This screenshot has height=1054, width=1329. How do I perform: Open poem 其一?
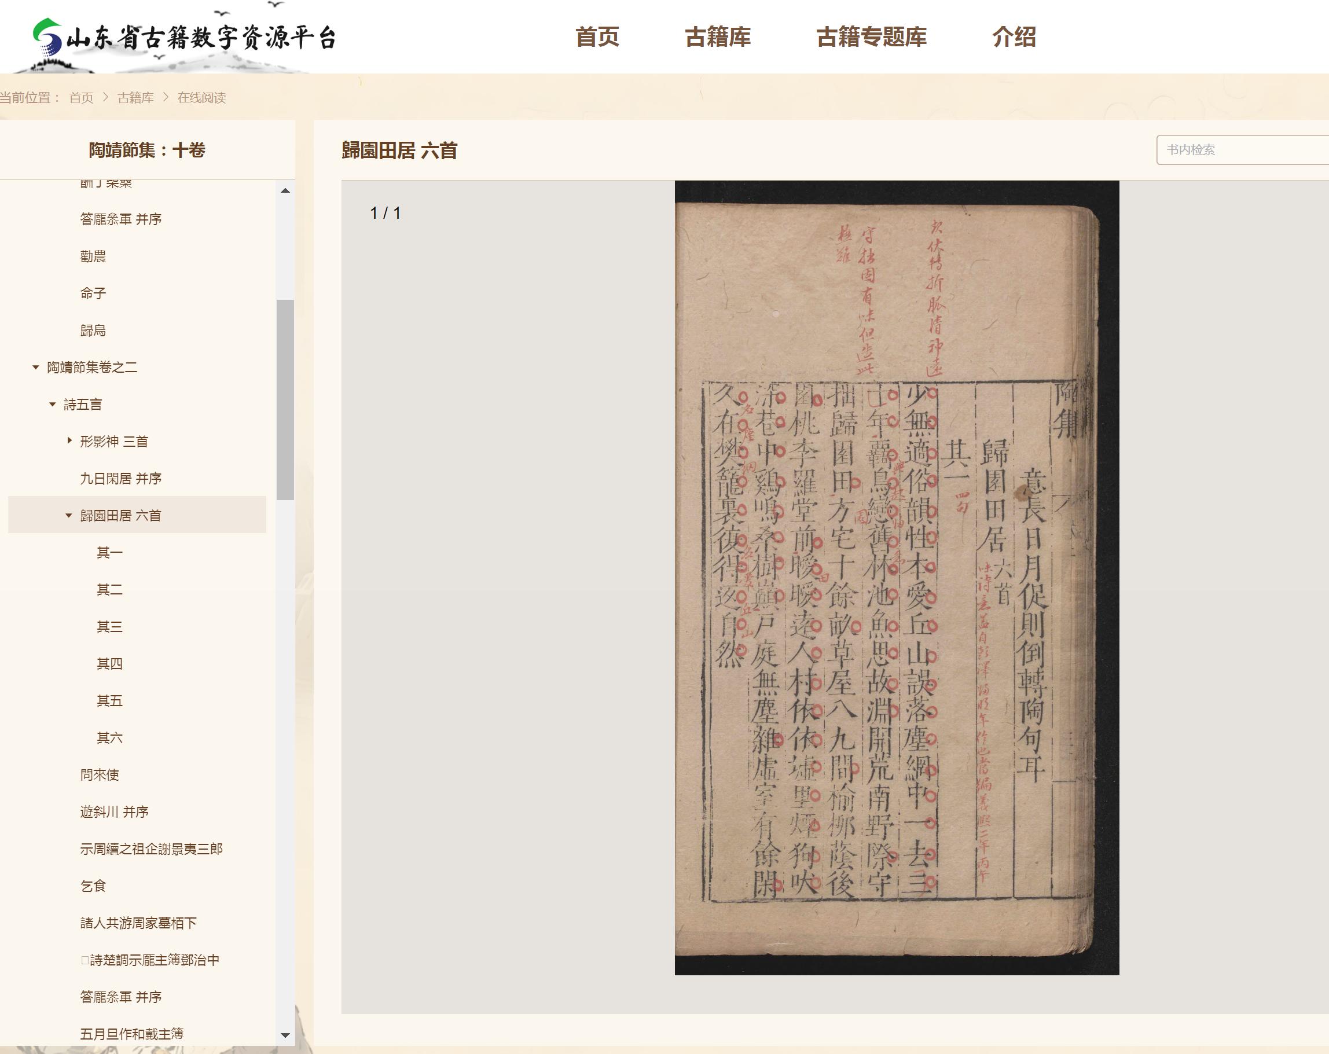pos(110,552)
